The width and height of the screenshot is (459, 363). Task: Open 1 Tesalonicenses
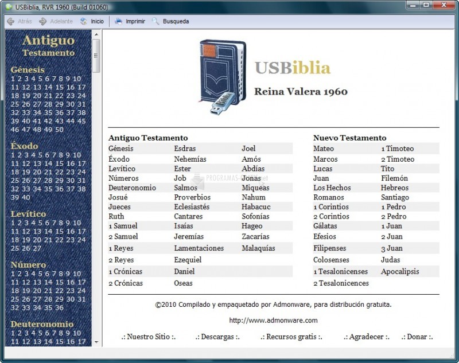point(340,271)
